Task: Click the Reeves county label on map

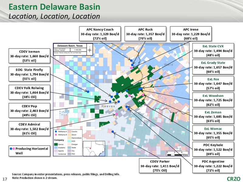Action: [108, 106]
